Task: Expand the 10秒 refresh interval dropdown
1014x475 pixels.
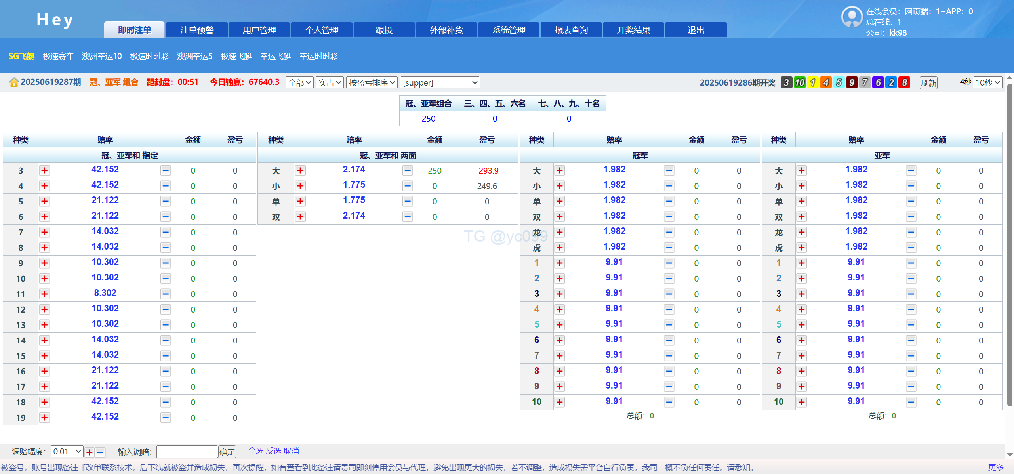Action: 987,82
